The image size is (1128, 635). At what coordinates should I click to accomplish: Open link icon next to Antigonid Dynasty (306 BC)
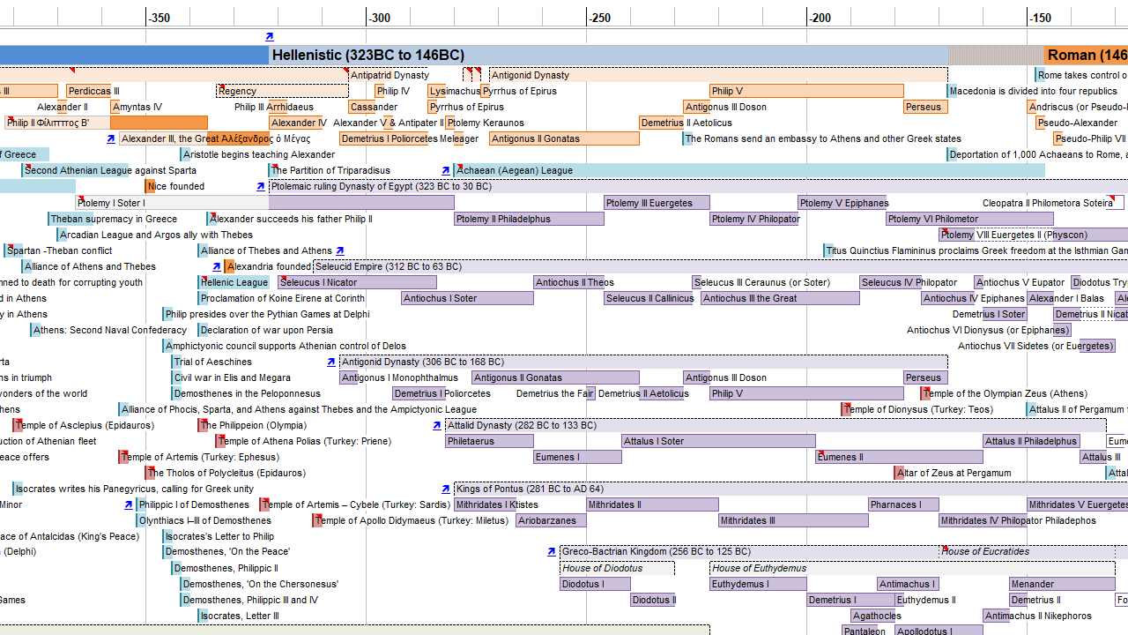pos(331,362)
